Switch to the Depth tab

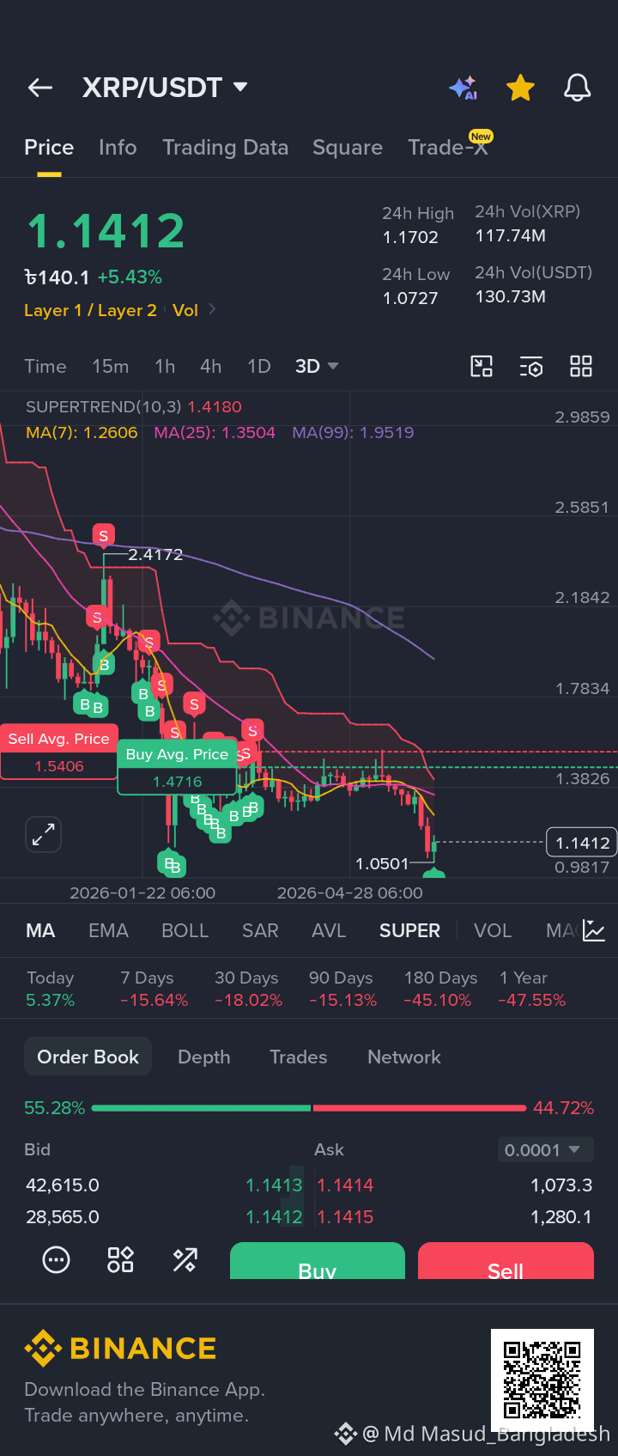point(204,1057)
